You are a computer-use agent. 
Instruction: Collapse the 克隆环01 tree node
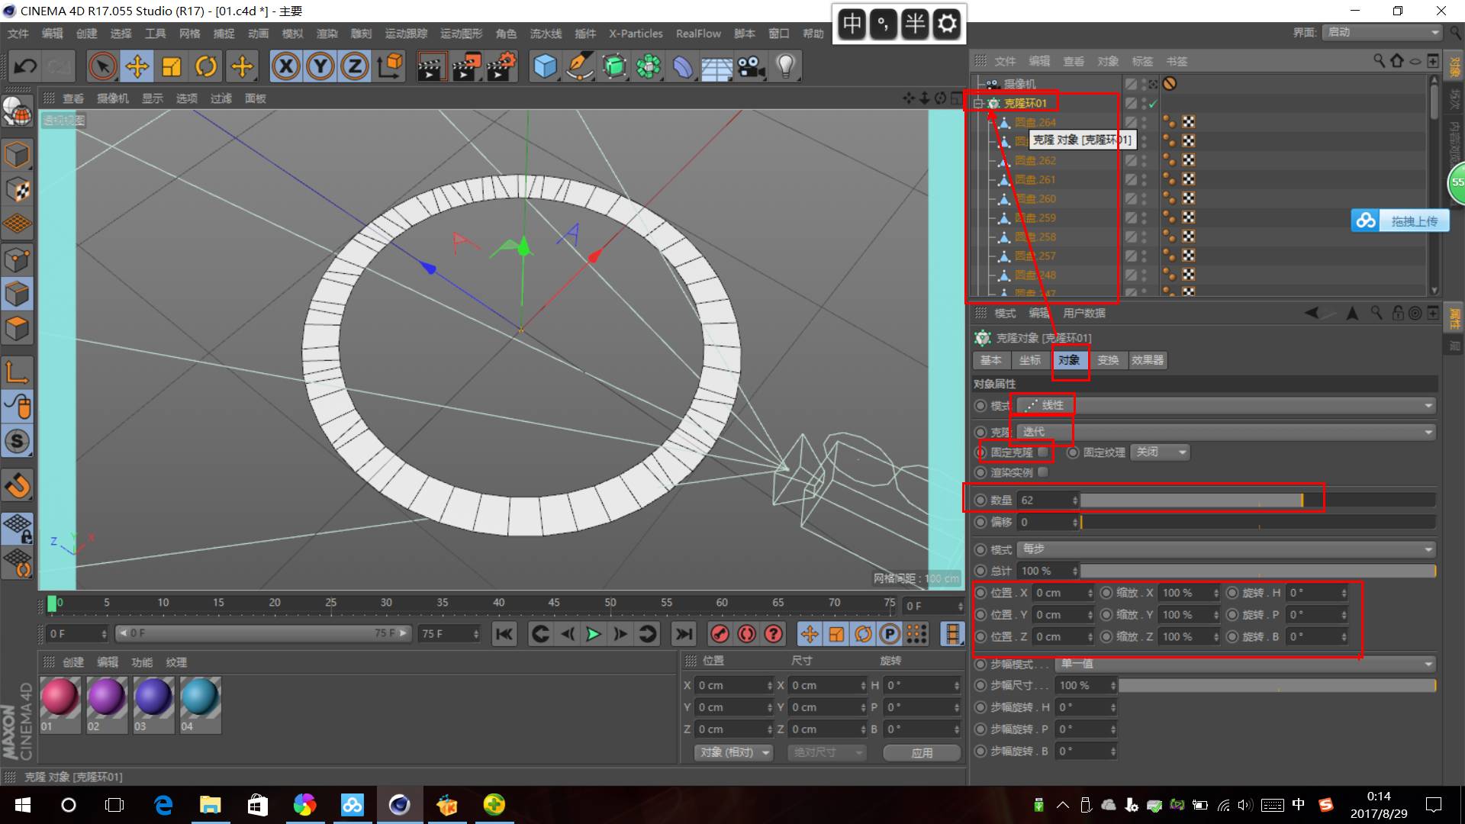[978, 103]
